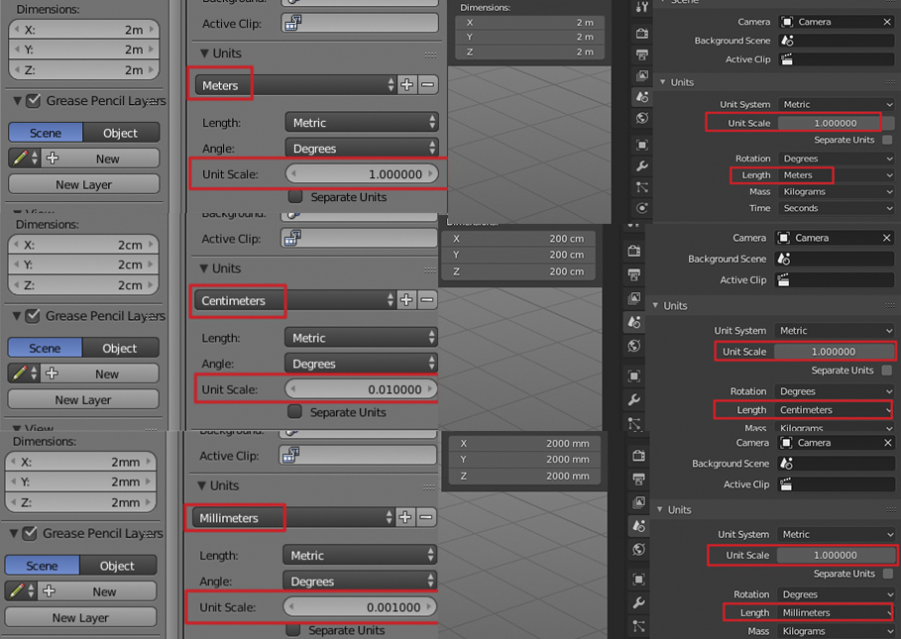Viewport: 901px width, 639px height.
Task: Enable Separate Units above Length Meters row
Action: pyautogui.click(x=887, y=140)
